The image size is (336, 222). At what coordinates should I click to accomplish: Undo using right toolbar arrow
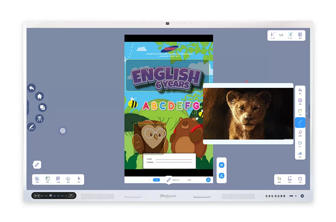(x=300, y=91)
